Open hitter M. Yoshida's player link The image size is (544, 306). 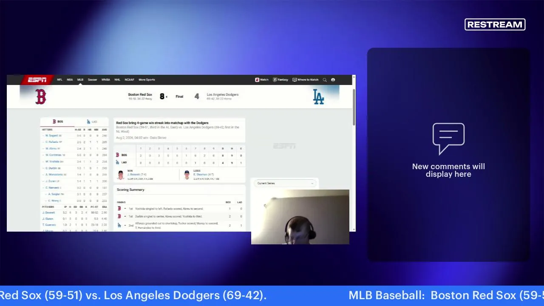pyautogui.click(x=52, y=161)
